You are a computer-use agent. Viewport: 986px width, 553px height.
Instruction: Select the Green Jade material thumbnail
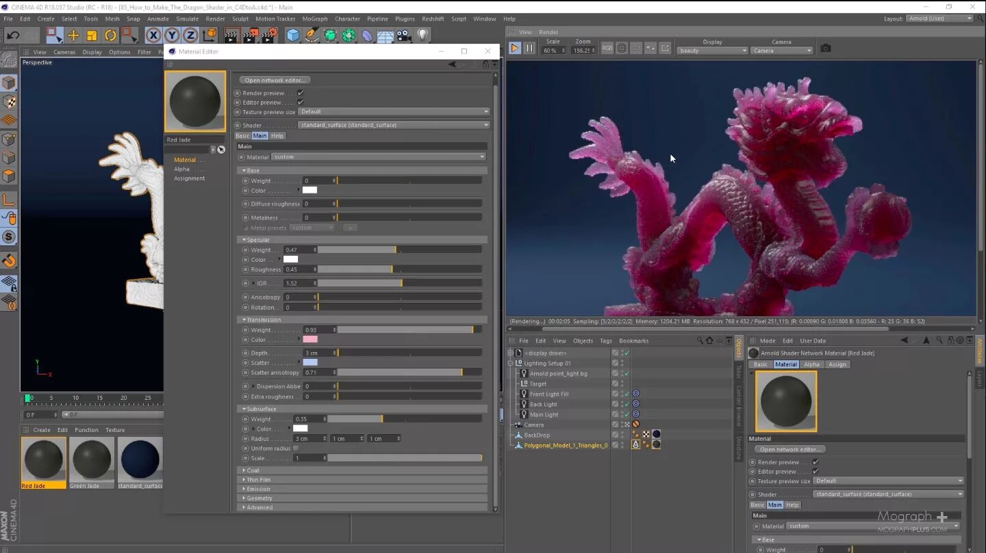(91, 459)
